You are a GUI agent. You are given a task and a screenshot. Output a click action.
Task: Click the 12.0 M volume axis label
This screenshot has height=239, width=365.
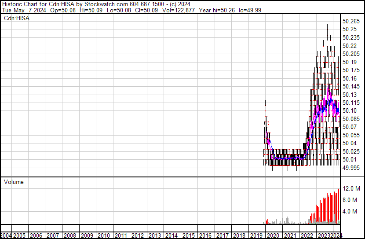tap(352, 188)
